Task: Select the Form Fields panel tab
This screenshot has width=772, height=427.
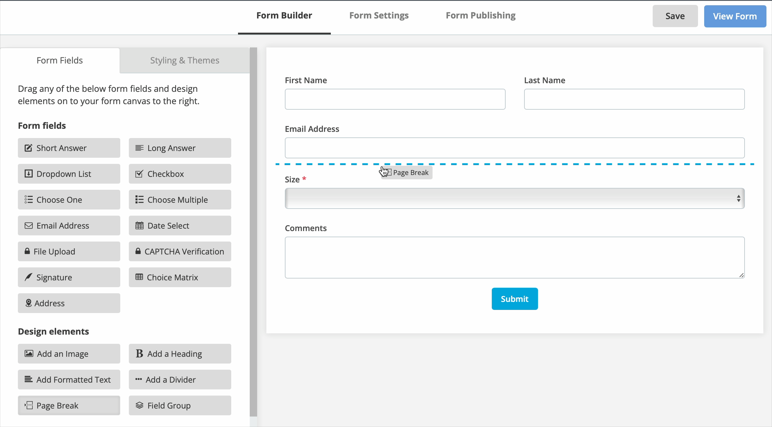Action: (x=60, y=60)
